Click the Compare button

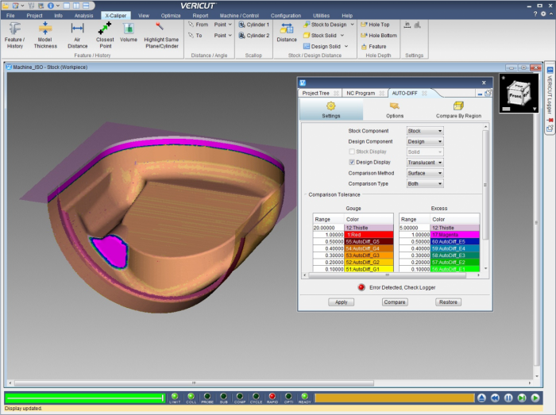pos(395,302)
